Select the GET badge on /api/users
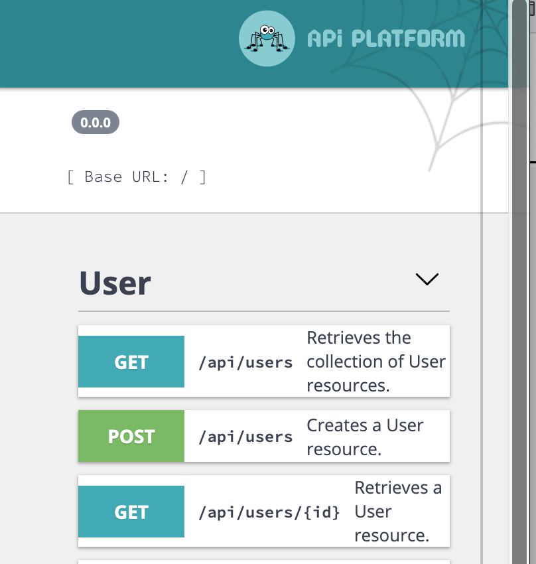 point(131,362)
